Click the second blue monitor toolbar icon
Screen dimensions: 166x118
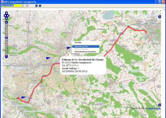[40, 6]
